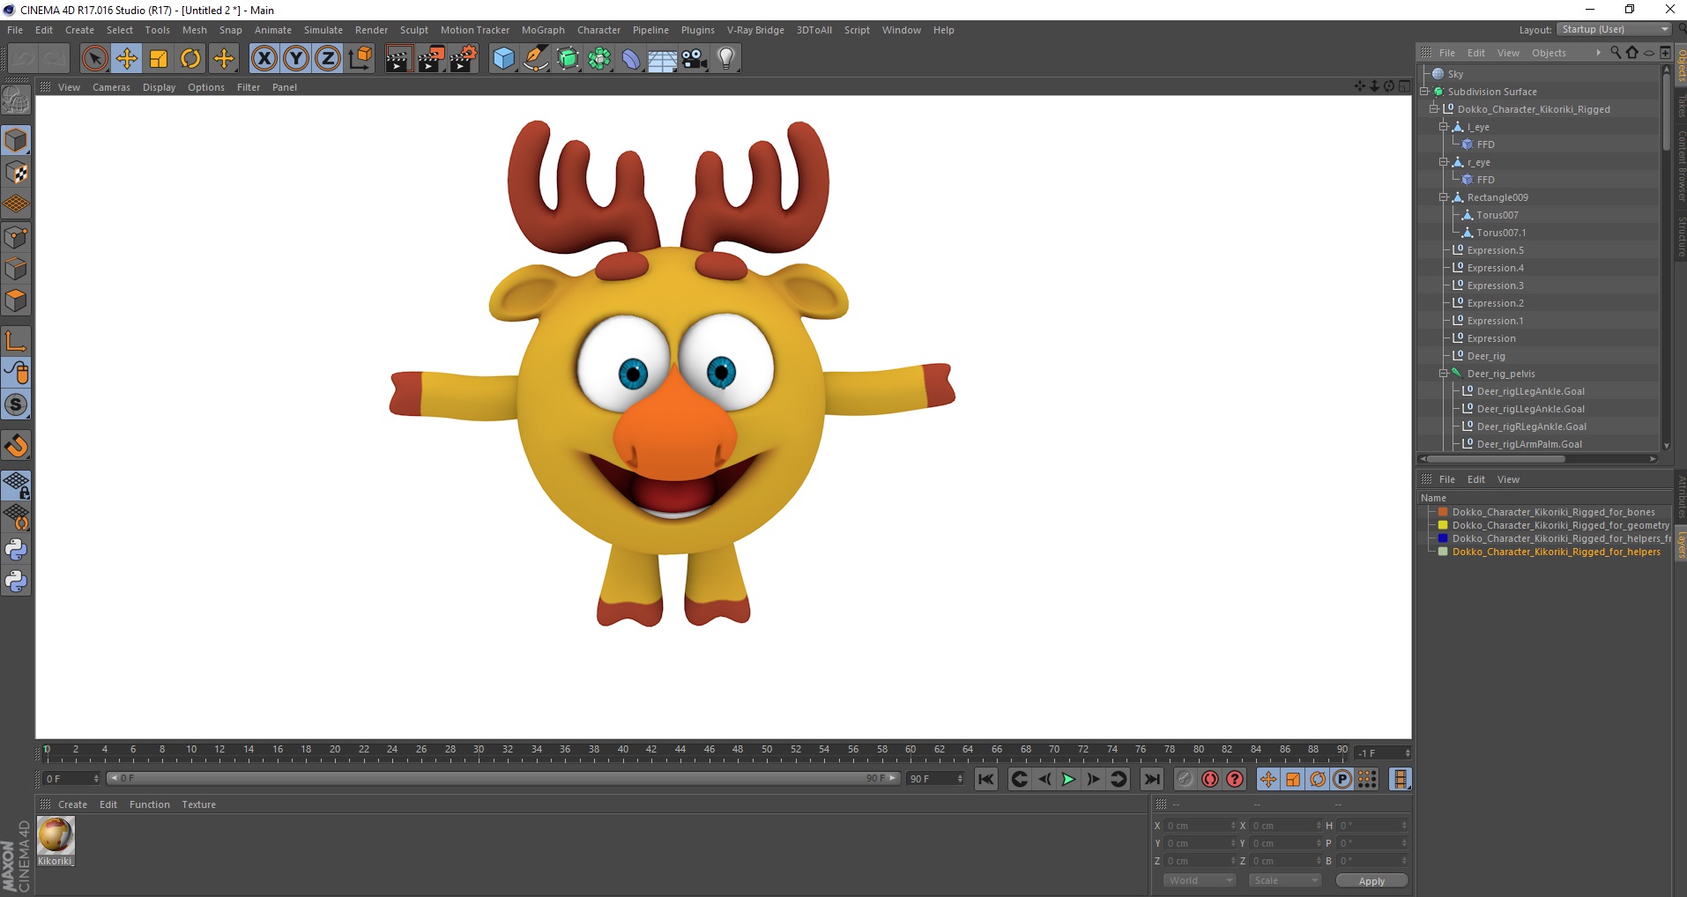Play the animation forward
The width and height of the screenshot is (1687, 897).
pyautogui.click(x=1068, y=779)
